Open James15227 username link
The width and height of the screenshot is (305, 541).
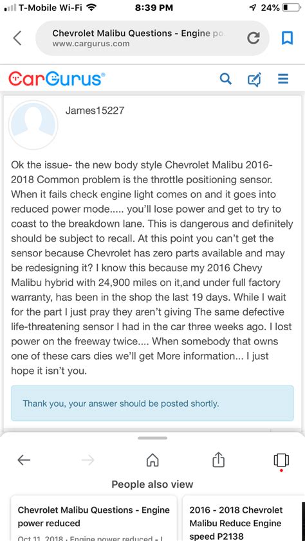coord(95,111)
